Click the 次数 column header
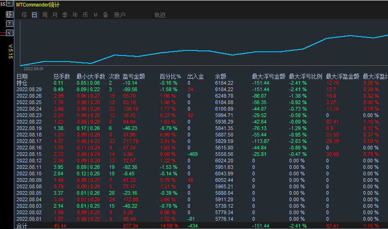 (x=115, y=76)
